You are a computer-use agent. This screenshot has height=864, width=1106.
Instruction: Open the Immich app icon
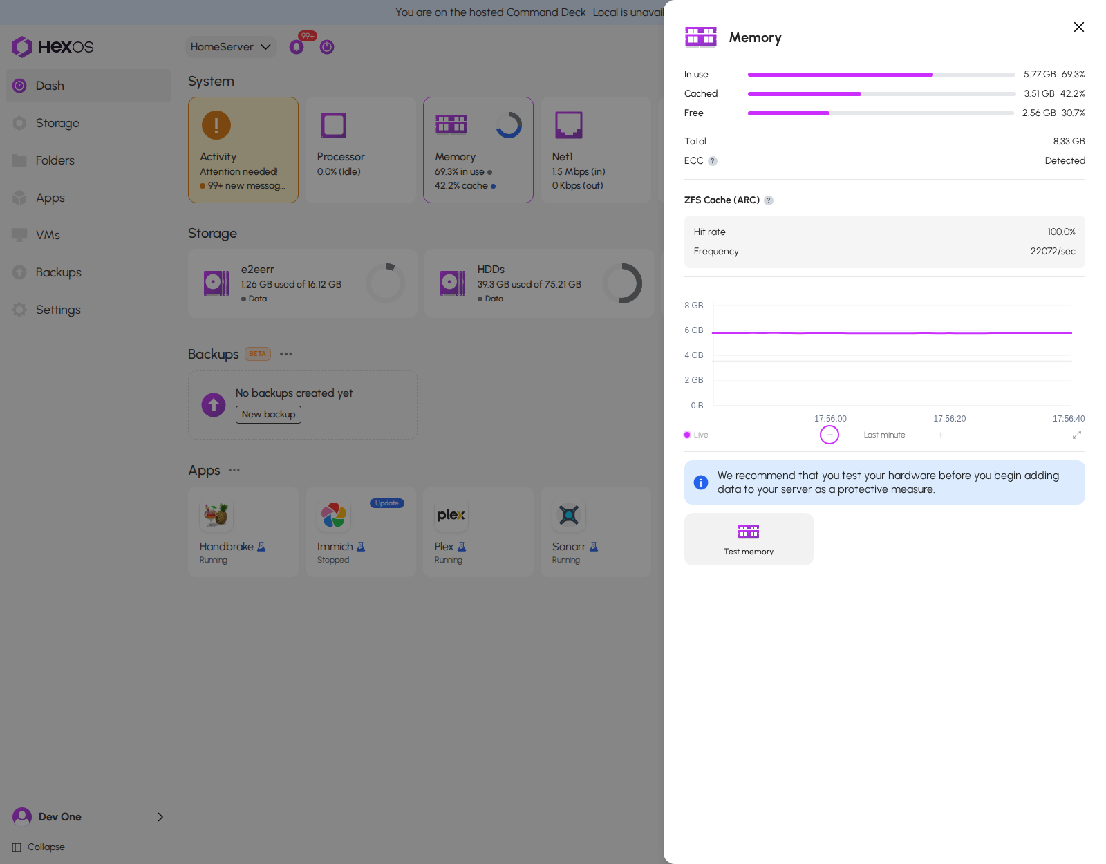click(334, 515)
